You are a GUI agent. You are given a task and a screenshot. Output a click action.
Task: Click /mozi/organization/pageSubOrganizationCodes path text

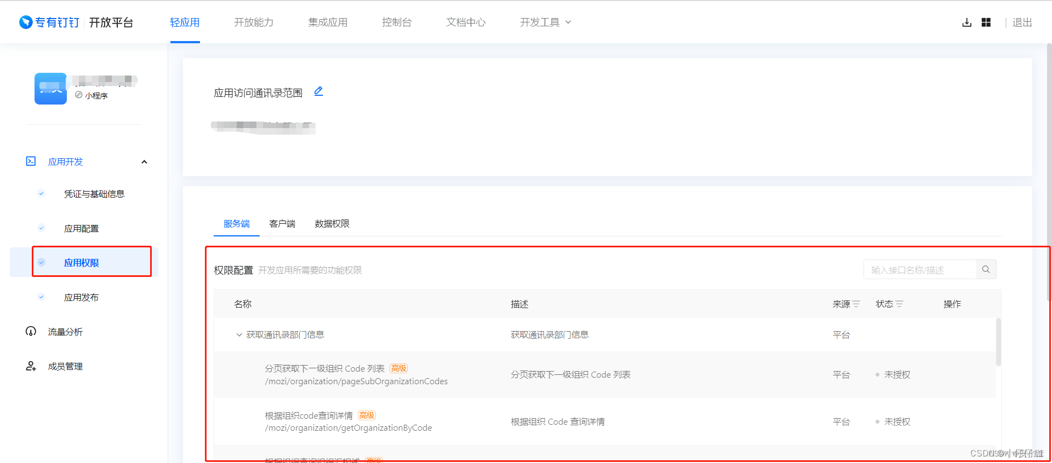(356, 381)
